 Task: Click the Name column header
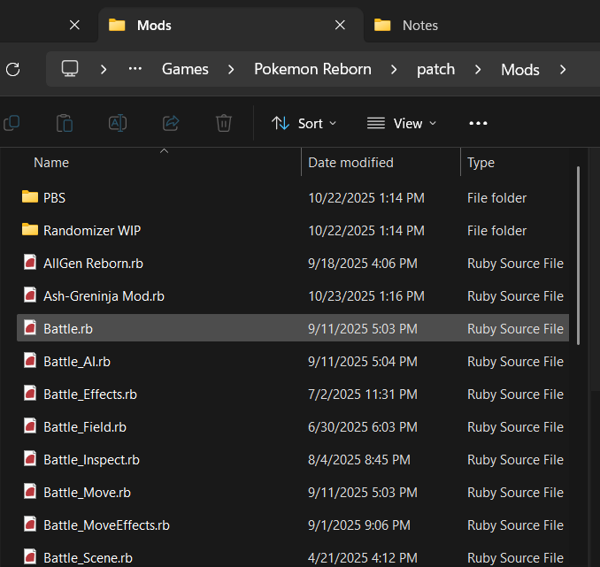point(51,163)
